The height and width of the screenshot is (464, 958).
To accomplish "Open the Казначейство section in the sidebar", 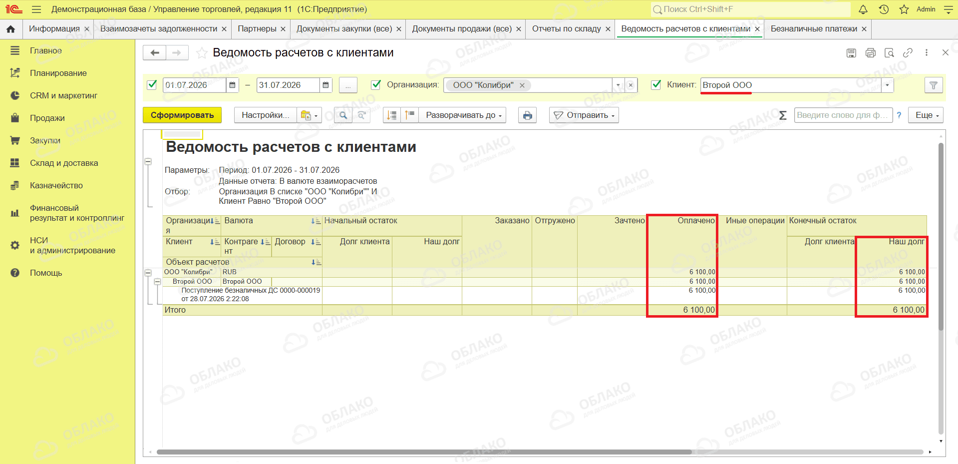I will [x=56, y=185].
